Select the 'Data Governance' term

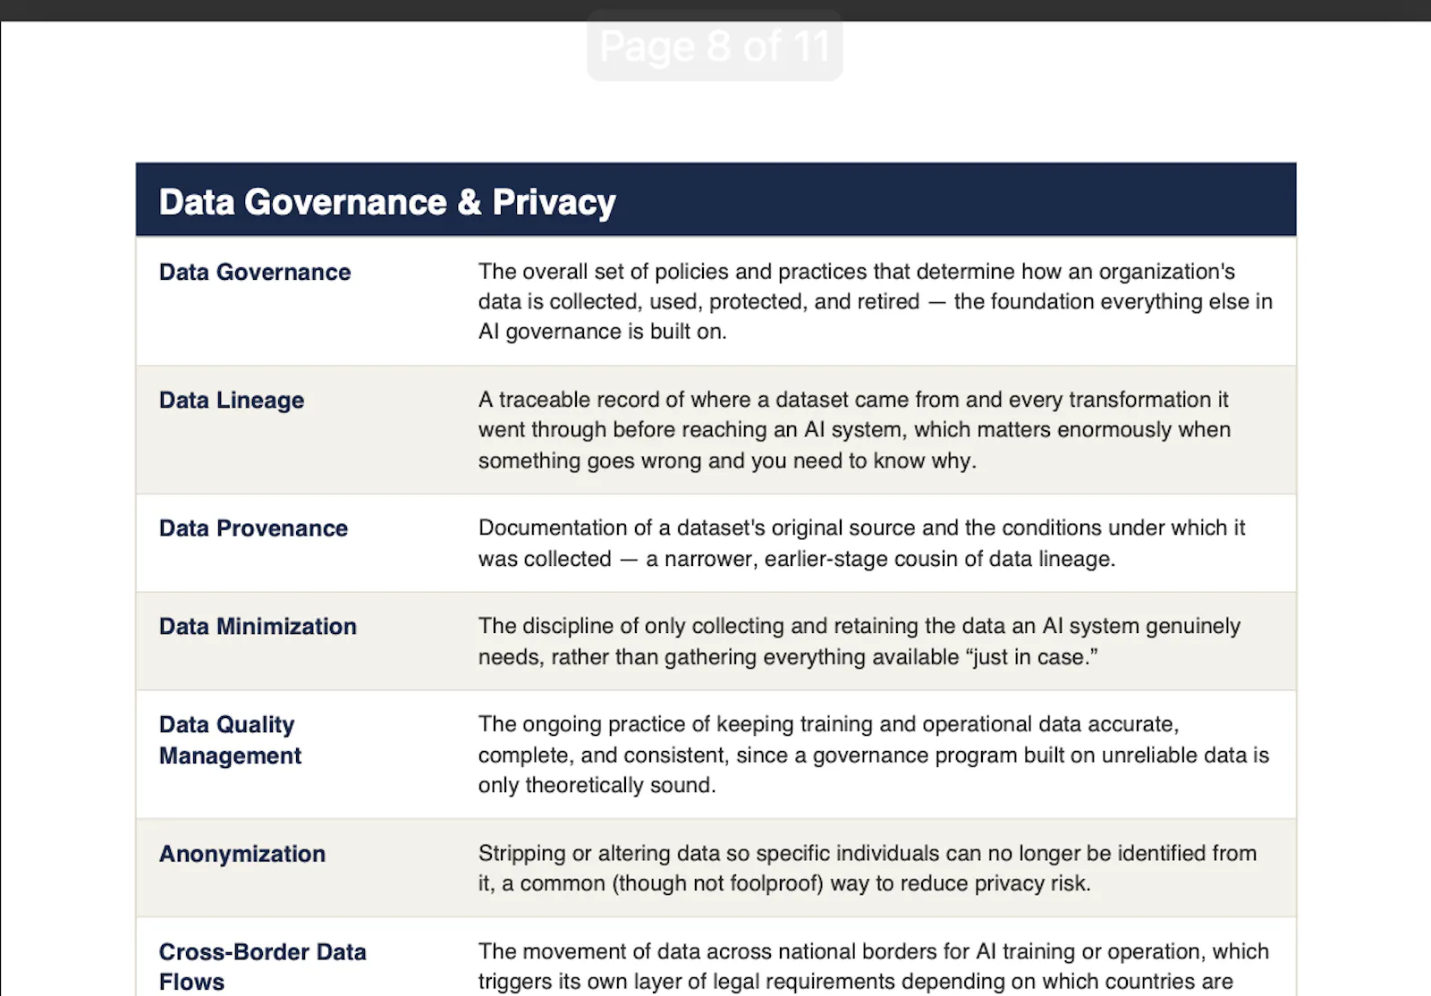coord(255,272)
